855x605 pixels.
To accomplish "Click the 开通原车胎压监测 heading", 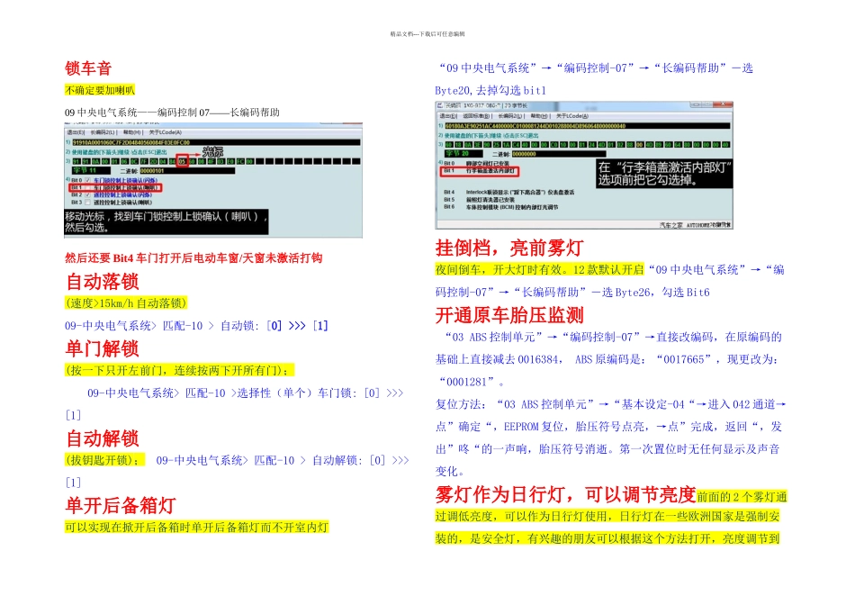I will (509, 315).
